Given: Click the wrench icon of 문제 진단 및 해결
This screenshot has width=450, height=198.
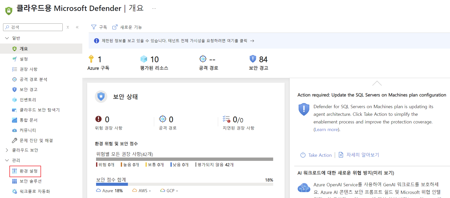Looking at the screenshot, I should [15, 140].
